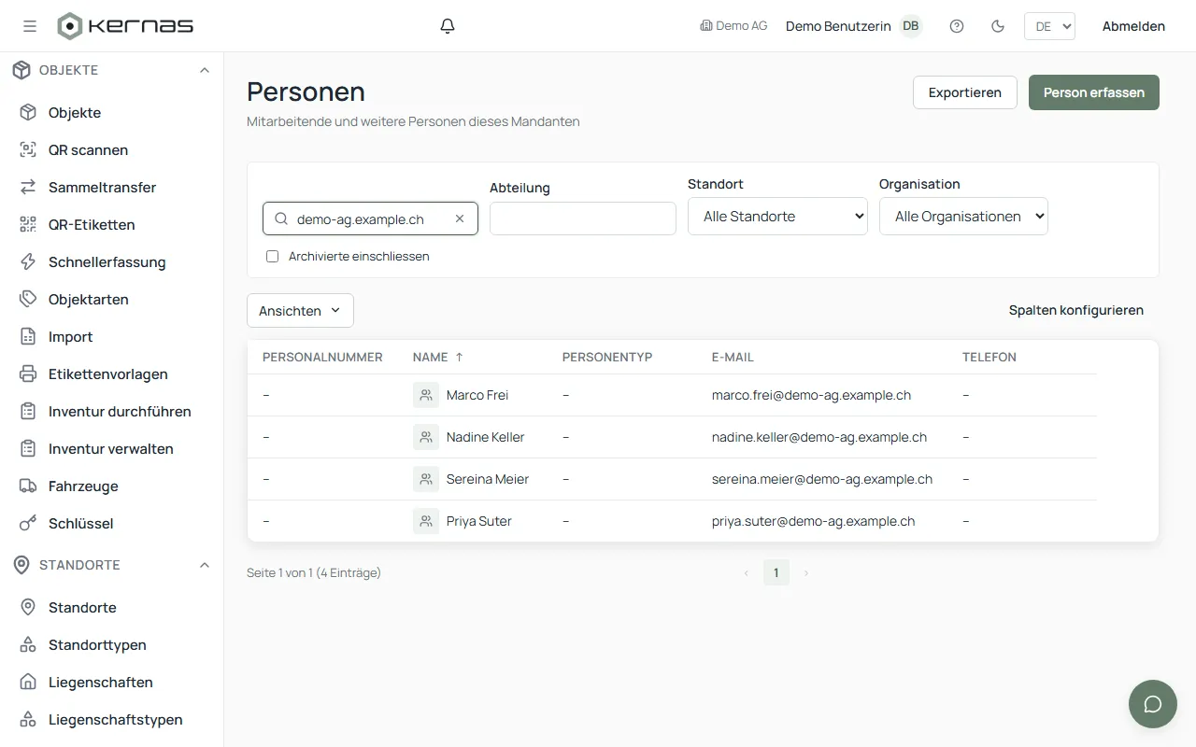The width and height of the screenshot is (1196, 747).
Task: Open the hamburger menu icon
Action: pos(30,26)
